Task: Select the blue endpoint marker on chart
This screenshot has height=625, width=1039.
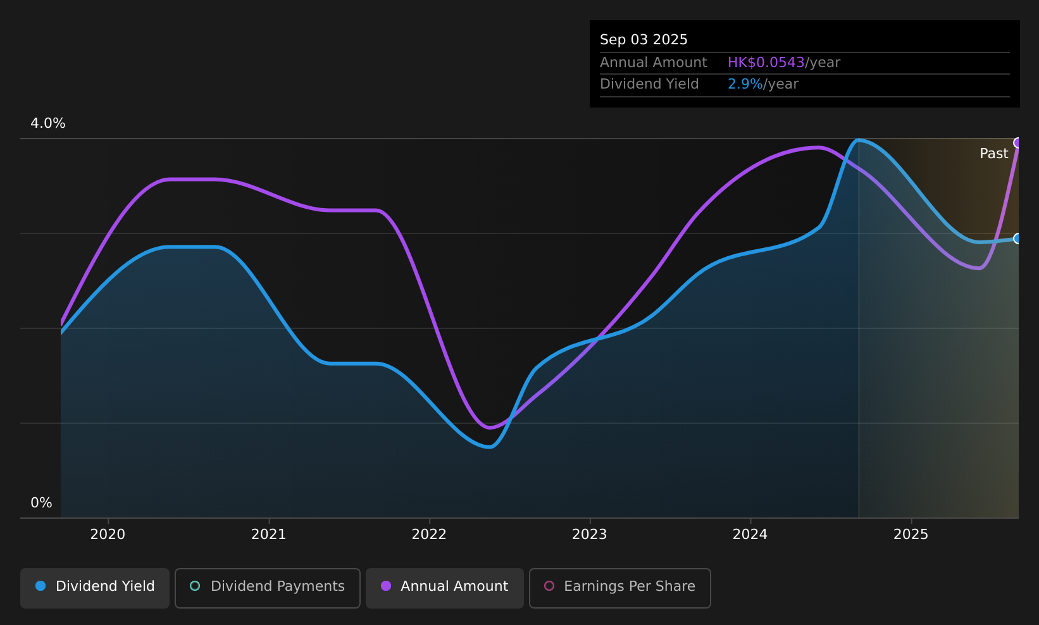Action: [x=1017, y=238]
